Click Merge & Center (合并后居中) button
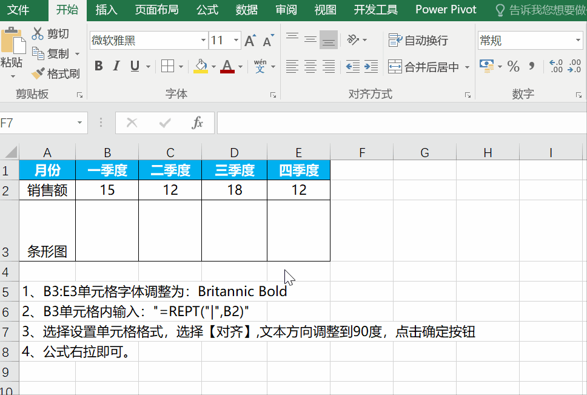The width and height of the screenshot is (587, 395). [423, 67]
